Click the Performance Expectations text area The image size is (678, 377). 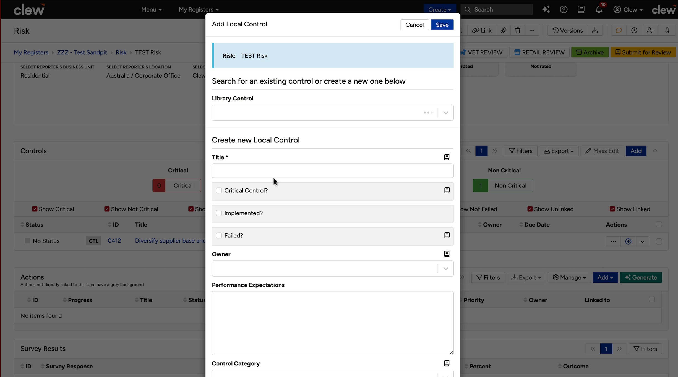[333, 323]
